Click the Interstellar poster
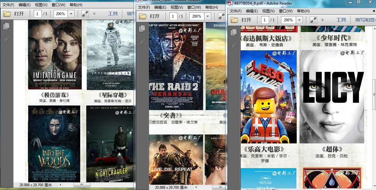The image size is (376, 190). pos(111,54)
